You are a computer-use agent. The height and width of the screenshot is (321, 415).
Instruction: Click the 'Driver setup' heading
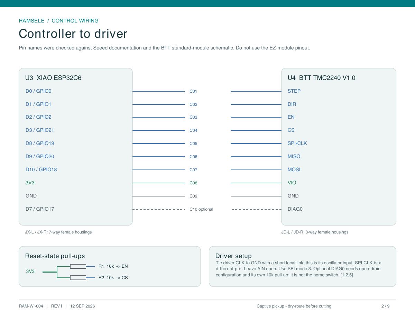(x=233, y=256)
